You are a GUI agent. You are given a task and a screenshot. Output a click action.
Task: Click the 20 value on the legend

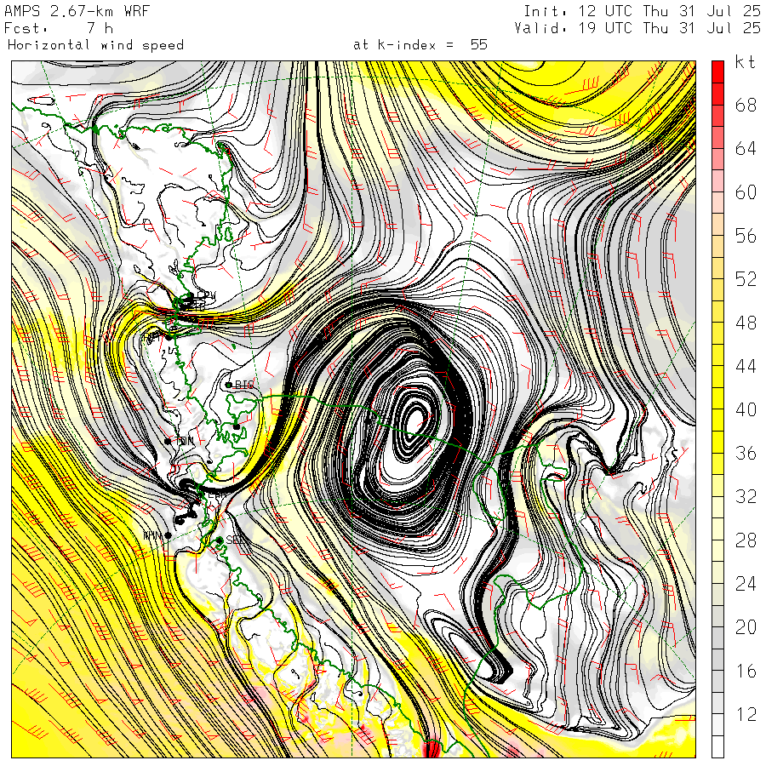coord(746,627)
